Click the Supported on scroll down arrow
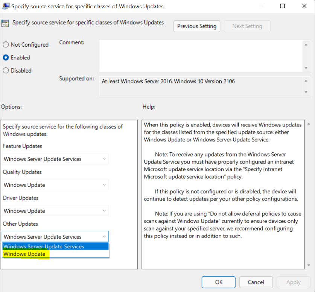This screenshot has width=315, height=292. coord(306,92)
